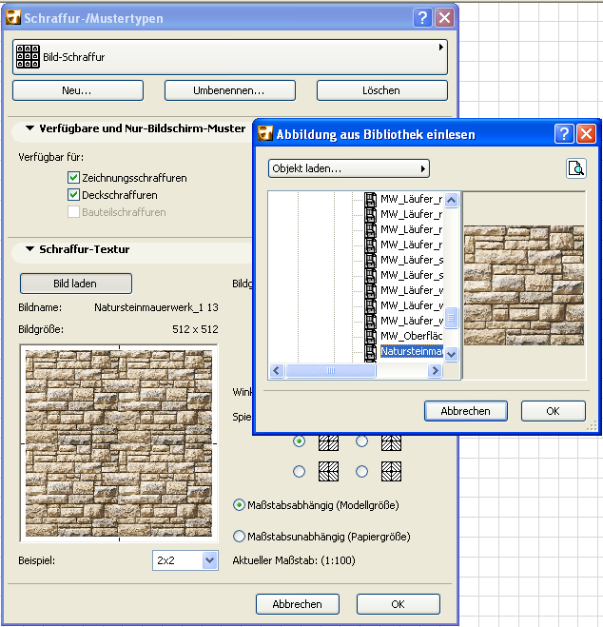Select the upper-right mirror radio button
This screenshot has height=627, width=603.
coord(361,441)
